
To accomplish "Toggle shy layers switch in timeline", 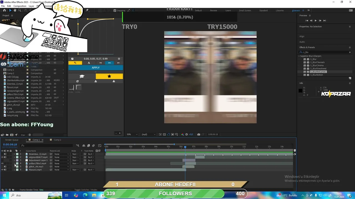I will [84, 146].
